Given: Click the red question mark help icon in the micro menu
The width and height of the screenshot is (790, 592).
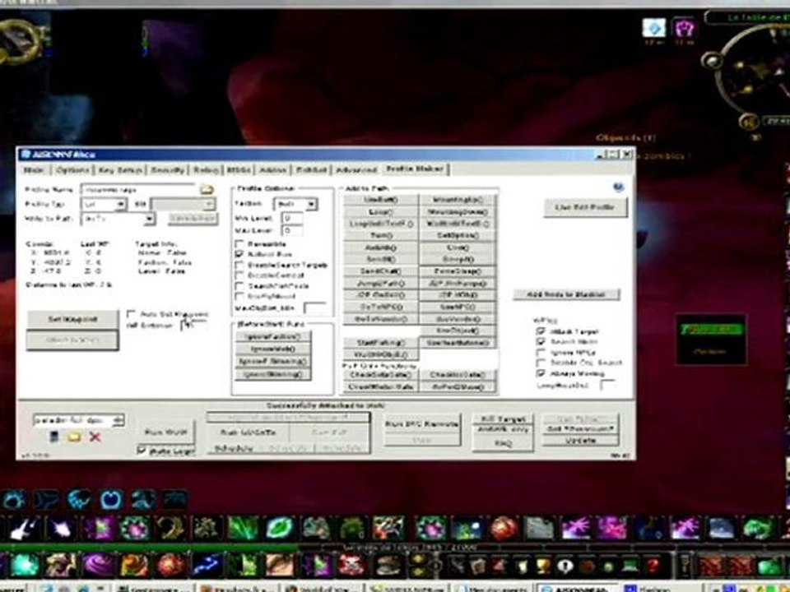Looking at the screenshot, I should [x=654, y=566].
